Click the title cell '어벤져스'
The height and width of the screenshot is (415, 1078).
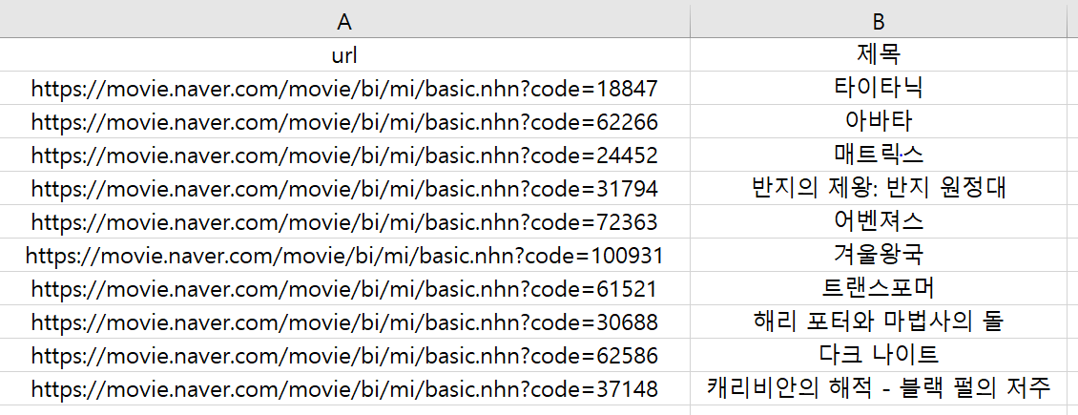[x=879, y=222]
